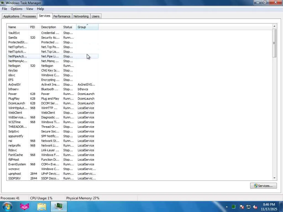Open Action Center flag tray icon
The image size is (283, 212).
point(242,207)
